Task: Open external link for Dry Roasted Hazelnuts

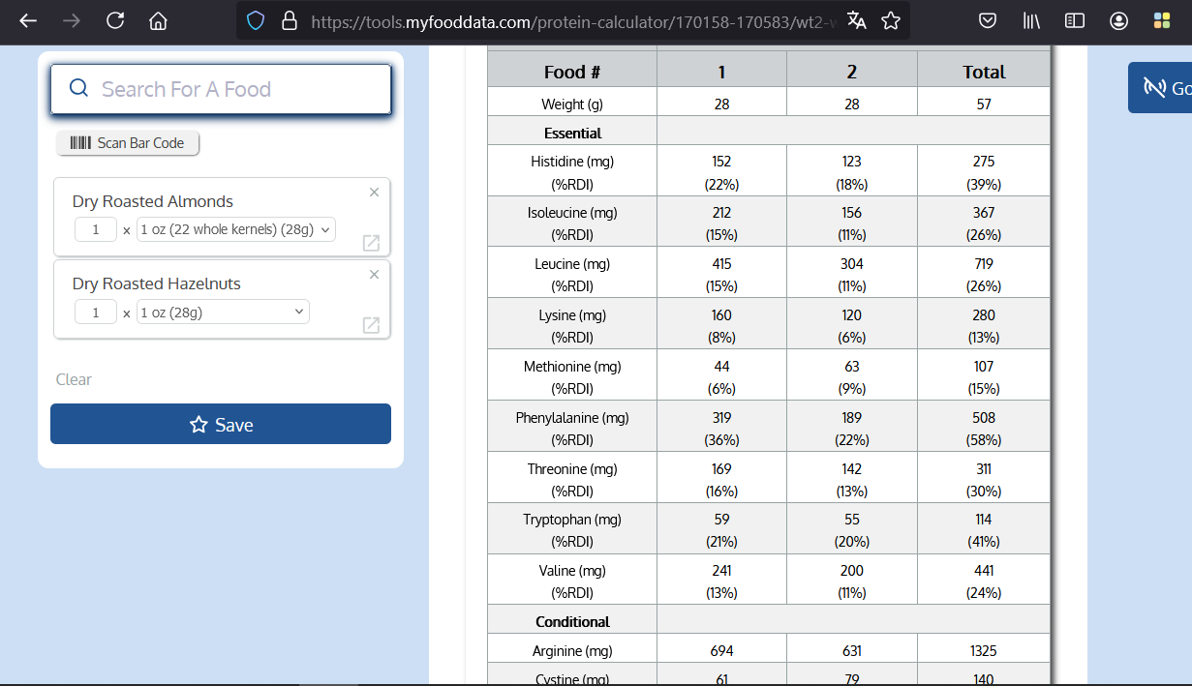Action: click(371, 325)
